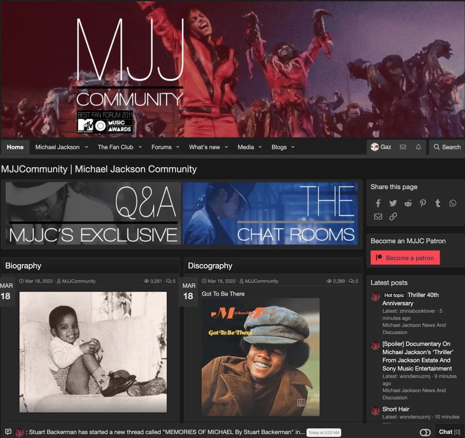Image resolution: width=465 pixels, height=438 pixels.
Task: Open MJJC's Exclusive Q&A banner
Action: 93,213
